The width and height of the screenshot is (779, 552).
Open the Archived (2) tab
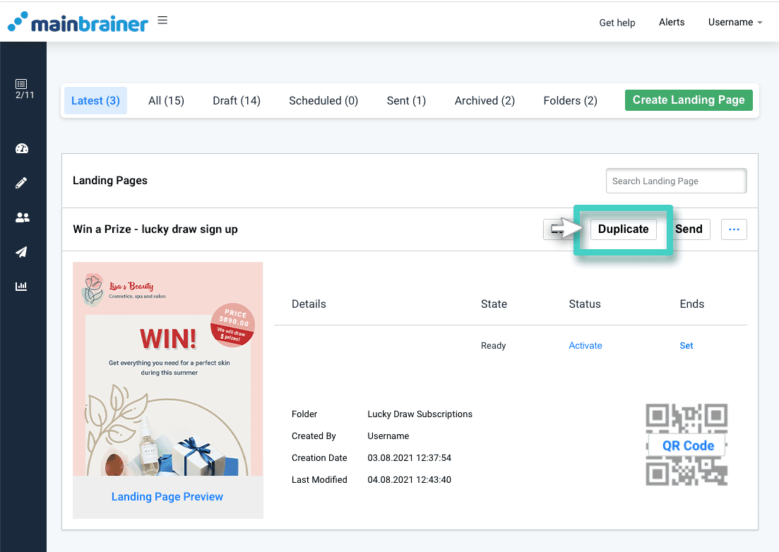[x=484, y=101]
